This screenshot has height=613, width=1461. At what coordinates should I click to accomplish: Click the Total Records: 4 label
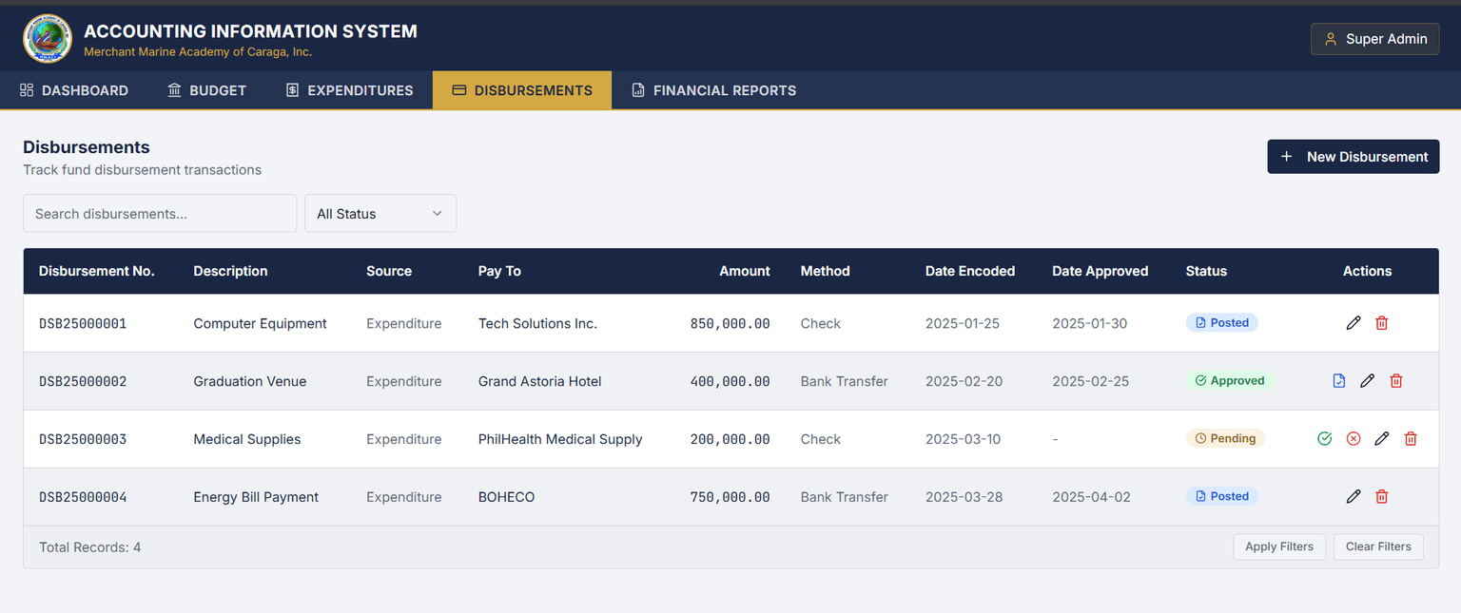coord(90,547)
